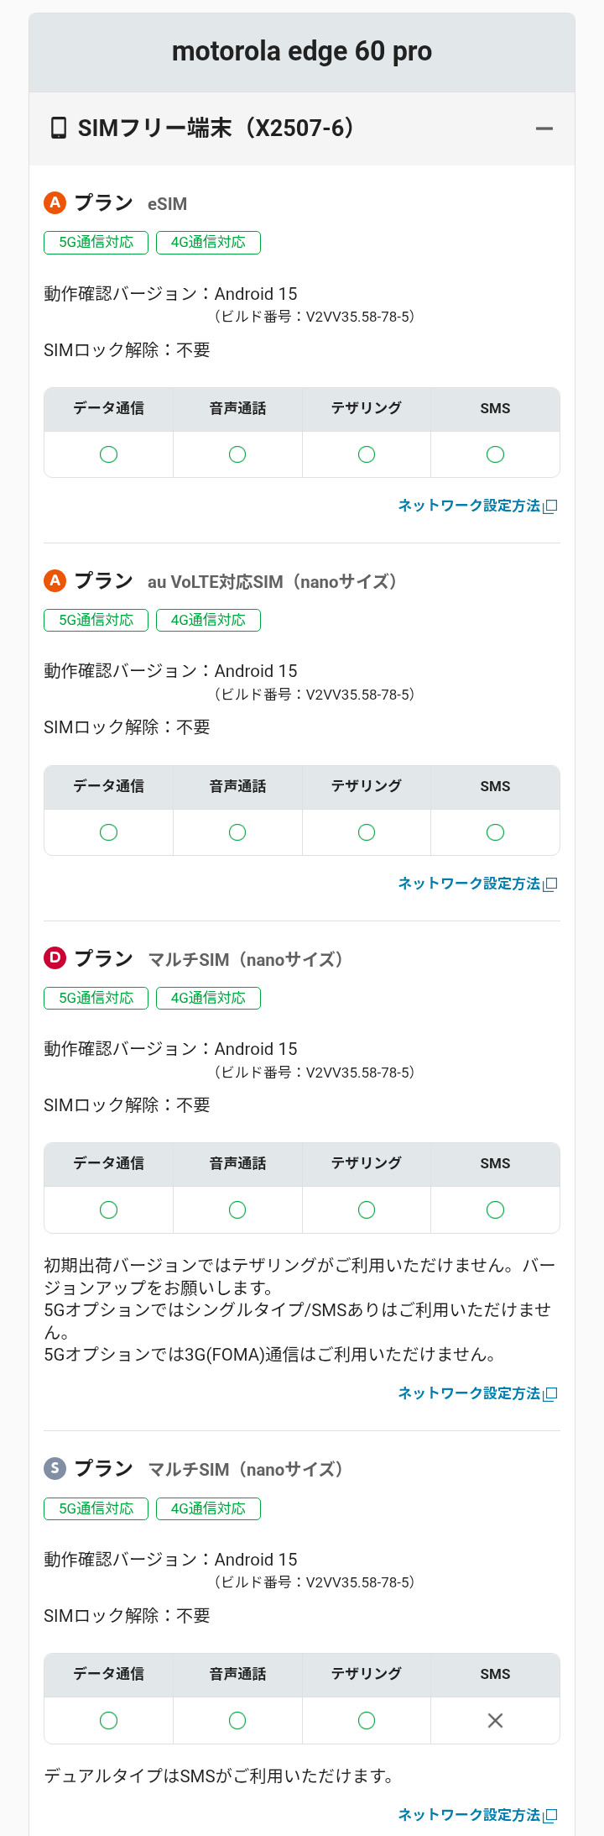Open ネットワーク設定方法 link under au VoLTE plan

(469, 884)
